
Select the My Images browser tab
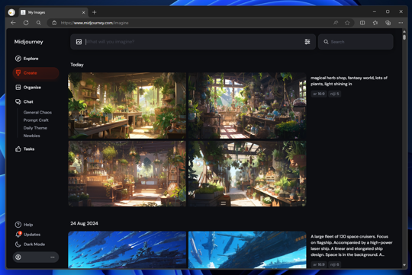pyautogui.click(x=53, y=12)
